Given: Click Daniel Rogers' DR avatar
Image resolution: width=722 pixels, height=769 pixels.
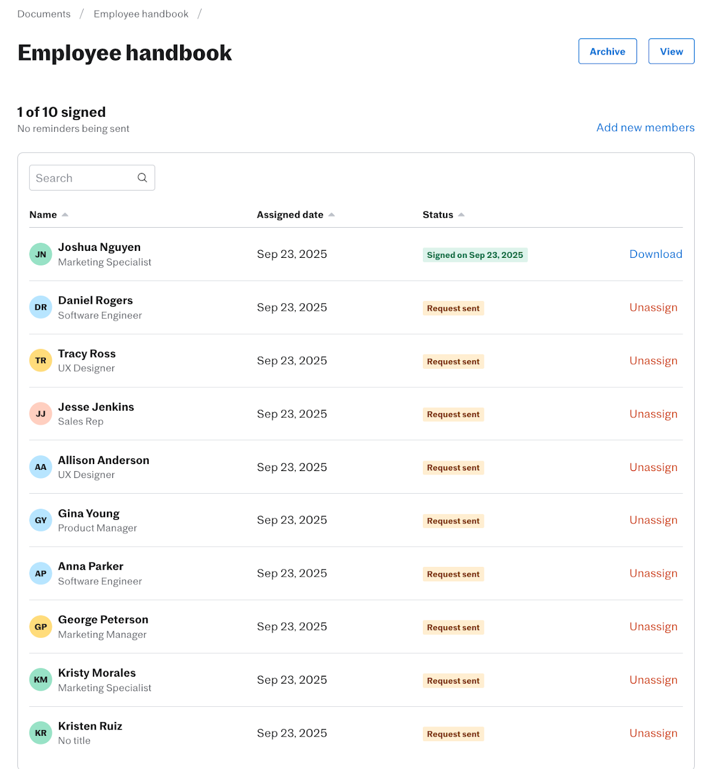Looking at the screenshot, I should (x=41, y=307).
